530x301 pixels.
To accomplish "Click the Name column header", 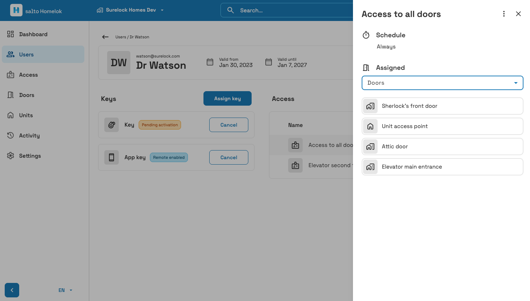I will 295,125.
